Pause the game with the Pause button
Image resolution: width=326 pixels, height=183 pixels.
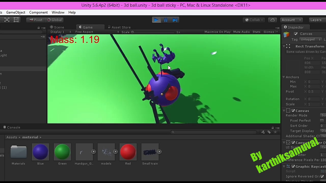tap(166, 20)
